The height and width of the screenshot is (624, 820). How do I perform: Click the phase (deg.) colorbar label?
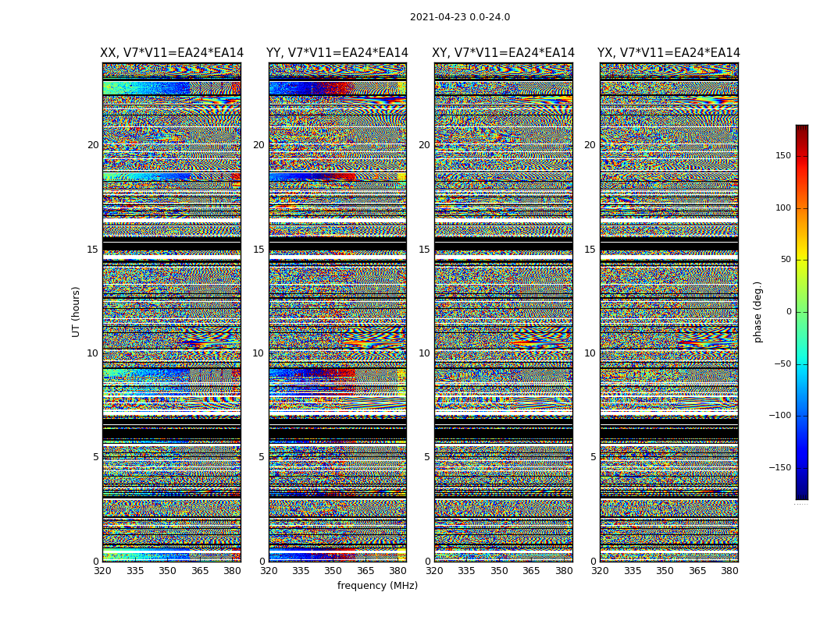[x=758, y=312]
